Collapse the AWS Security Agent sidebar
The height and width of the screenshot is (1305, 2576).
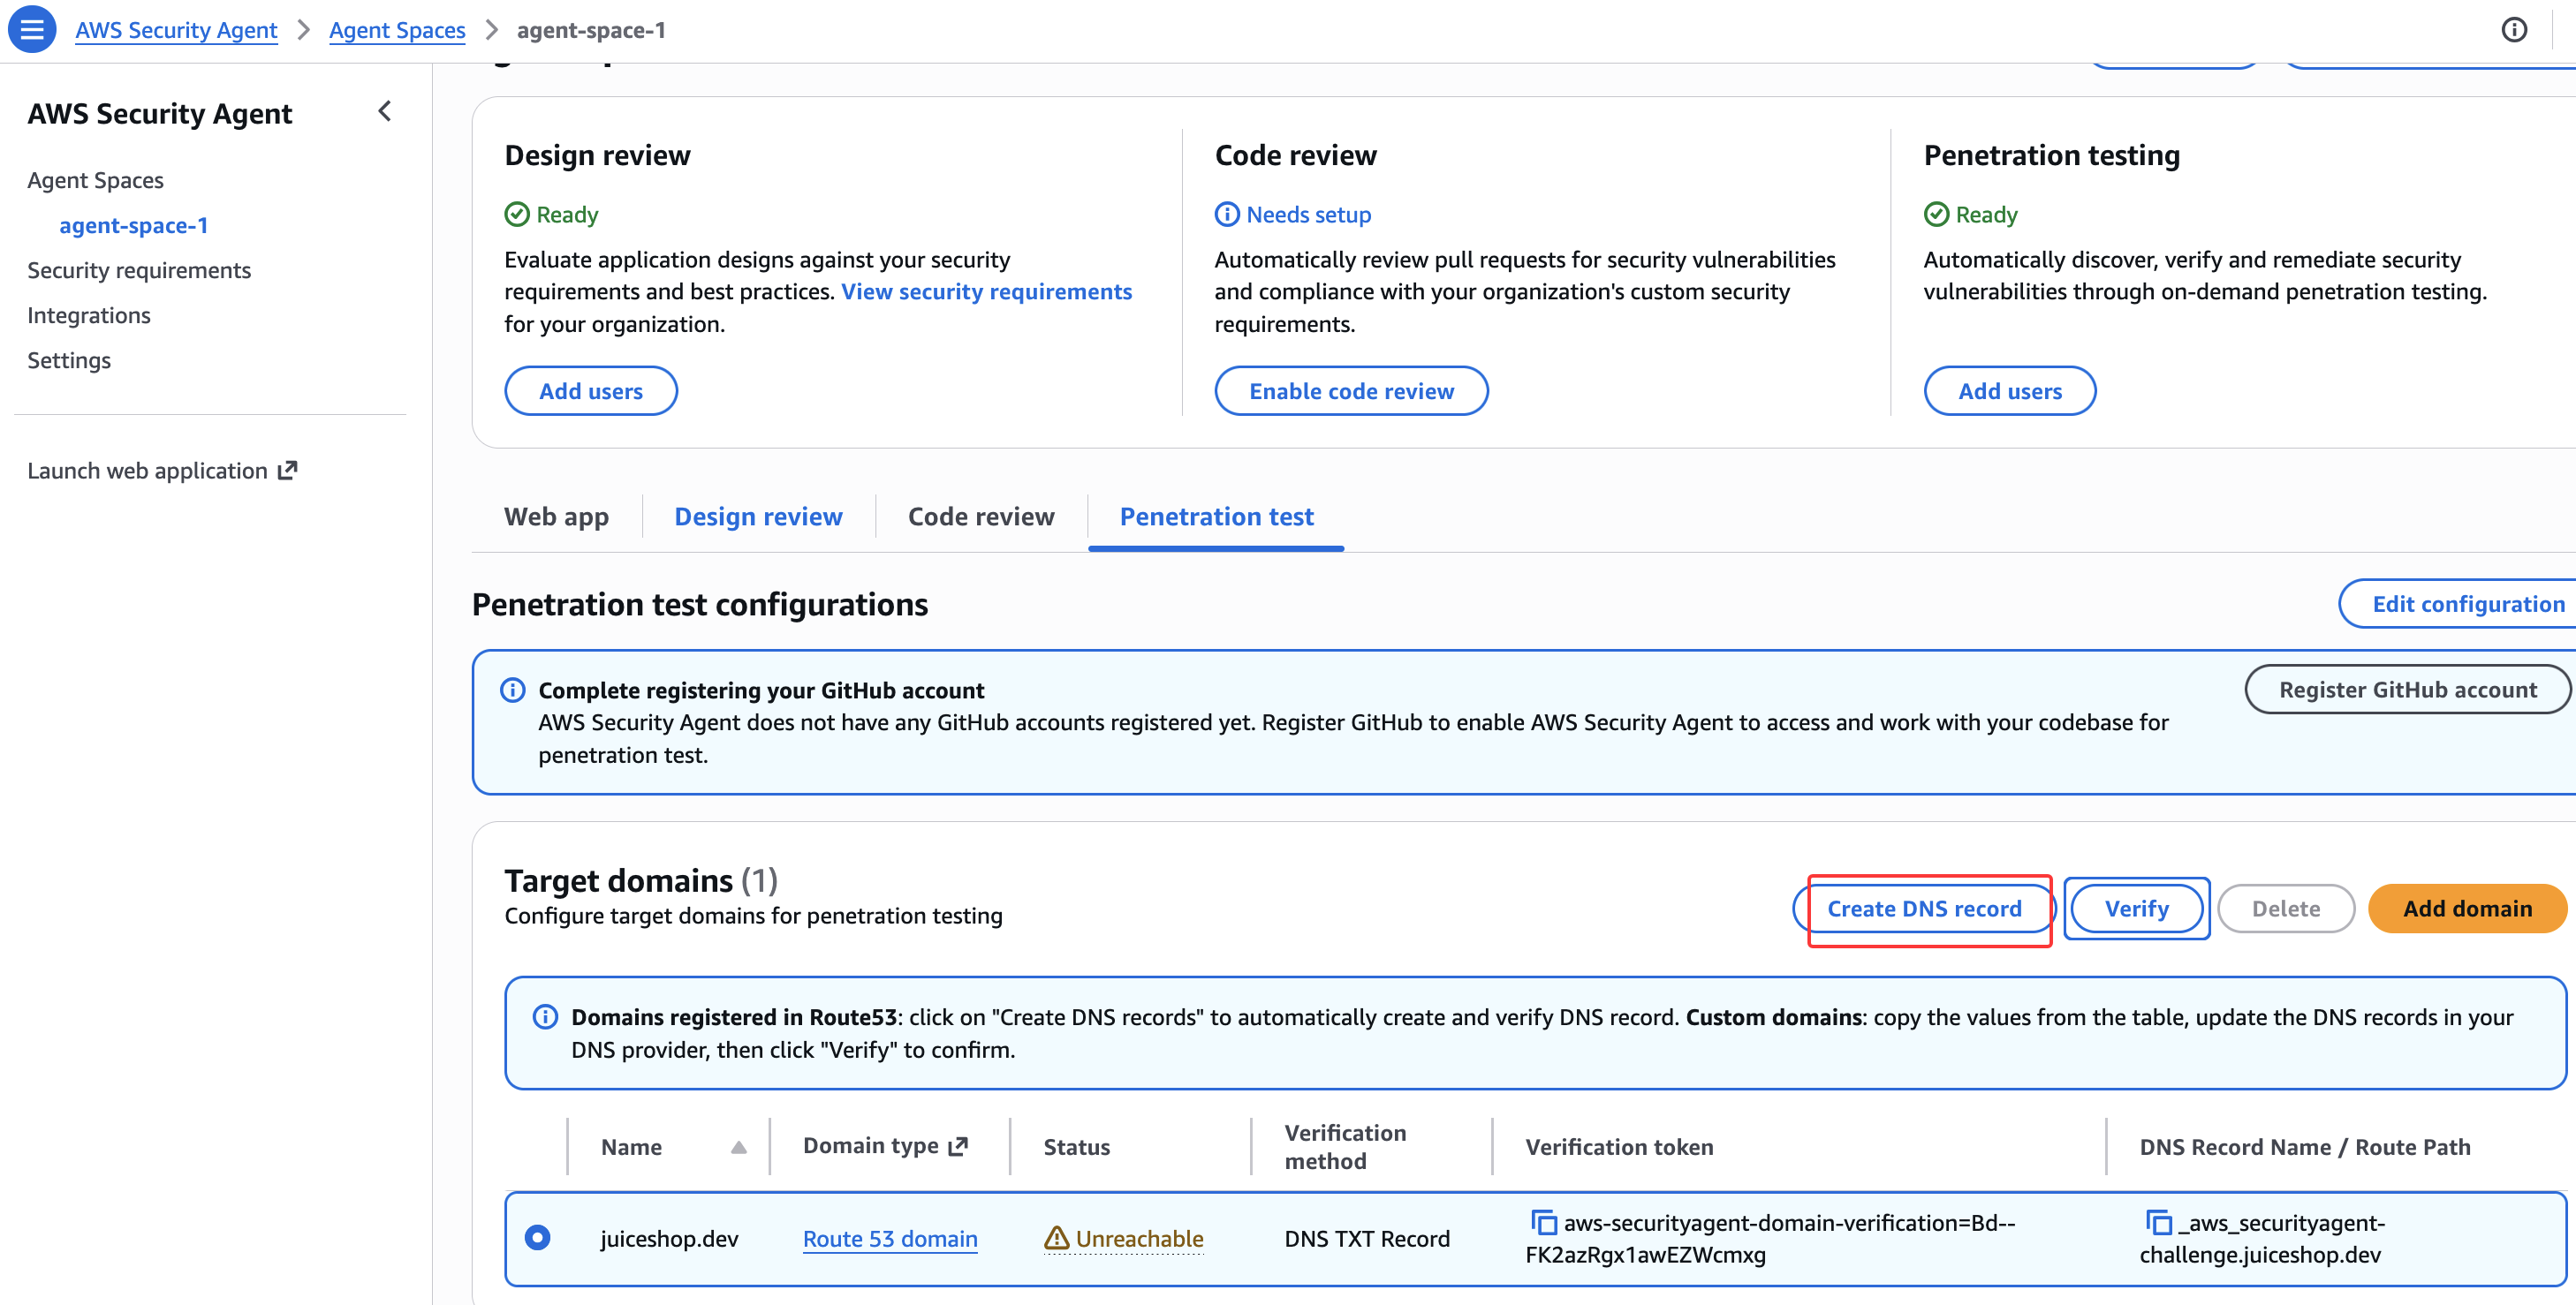click(385, 112)
